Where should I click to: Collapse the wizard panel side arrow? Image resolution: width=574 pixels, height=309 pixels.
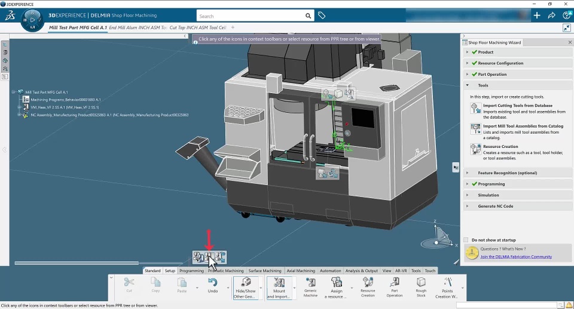tap(463, 36)
